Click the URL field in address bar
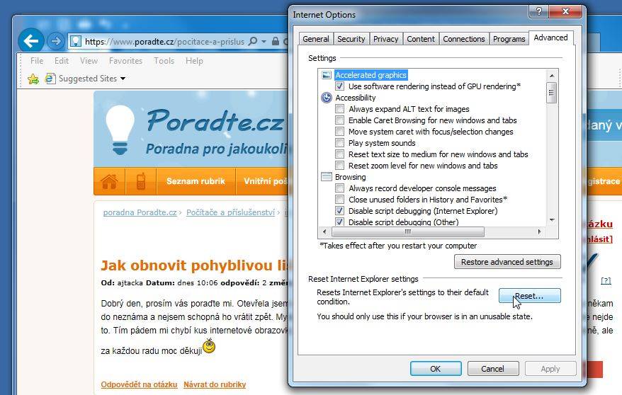Viewport: 622px width, 395px height. point(164,41)
